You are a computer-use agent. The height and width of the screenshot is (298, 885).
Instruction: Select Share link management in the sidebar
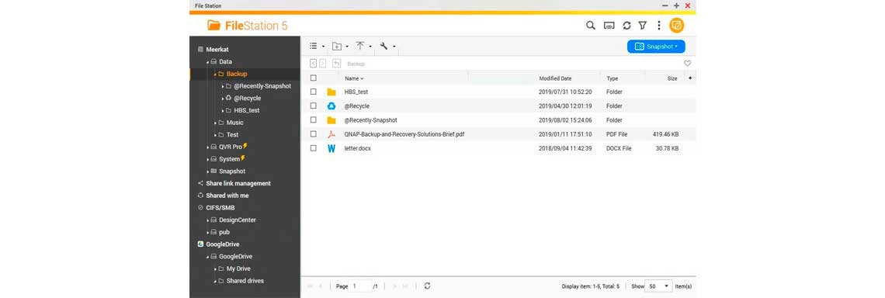tap(238, 183)
